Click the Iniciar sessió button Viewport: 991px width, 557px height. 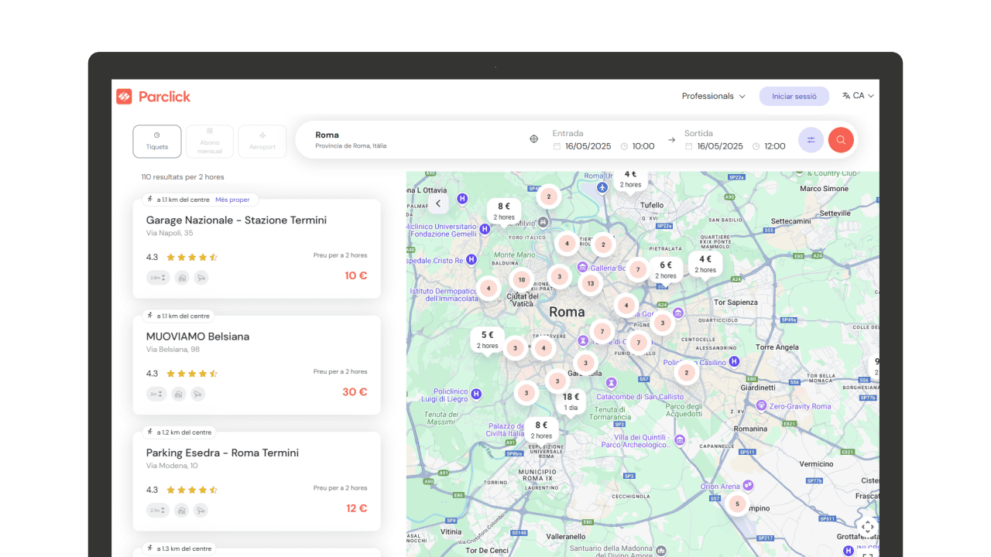click(794, 97)
